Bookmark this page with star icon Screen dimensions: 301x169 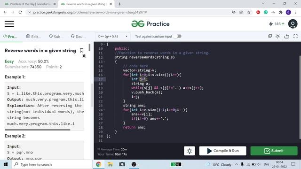coord(249,12)
